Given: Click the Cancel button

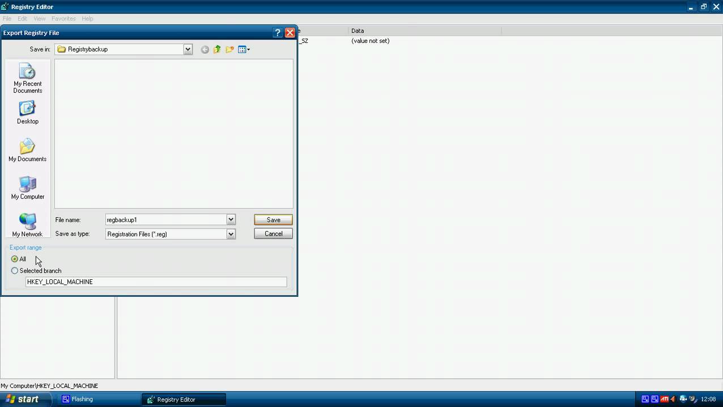Looking at the screenshot, I should click(x=273, y=233).
